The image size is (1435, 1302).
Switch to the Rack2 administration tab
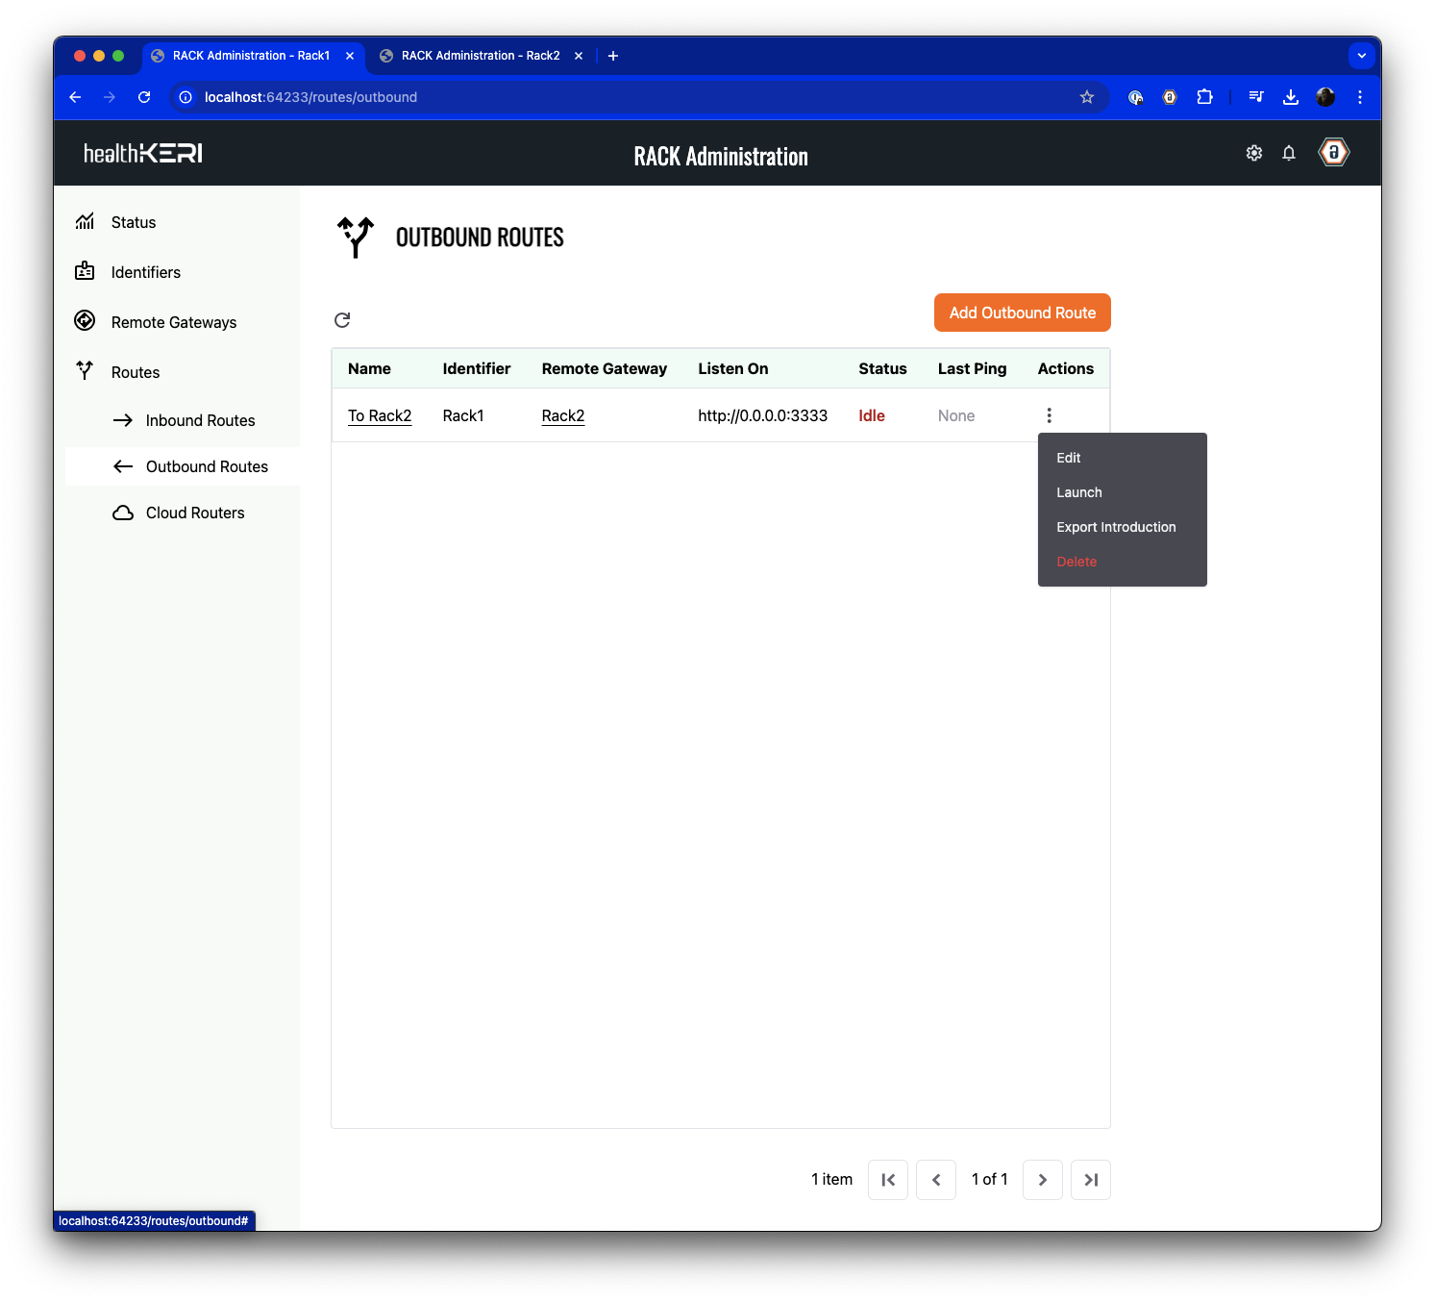coord(479,55)
